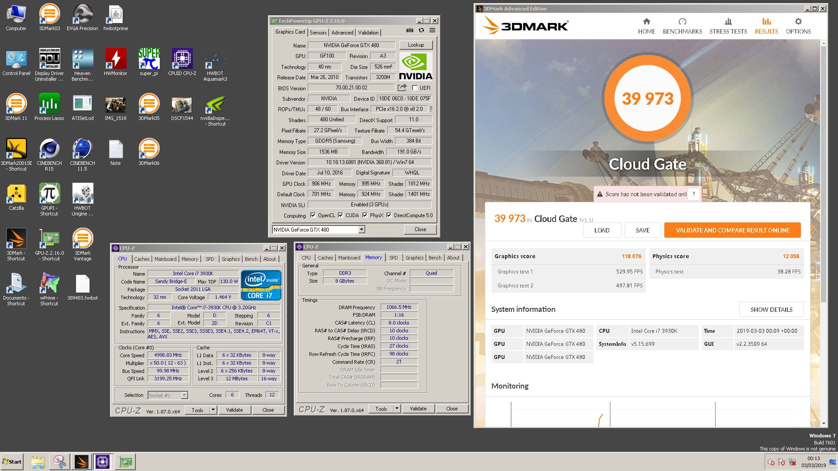Screen dimensions: 838x471
Task: Open Tools dropdown arrow in CPU-Z Memory window
Action: [x=397, y=409]
